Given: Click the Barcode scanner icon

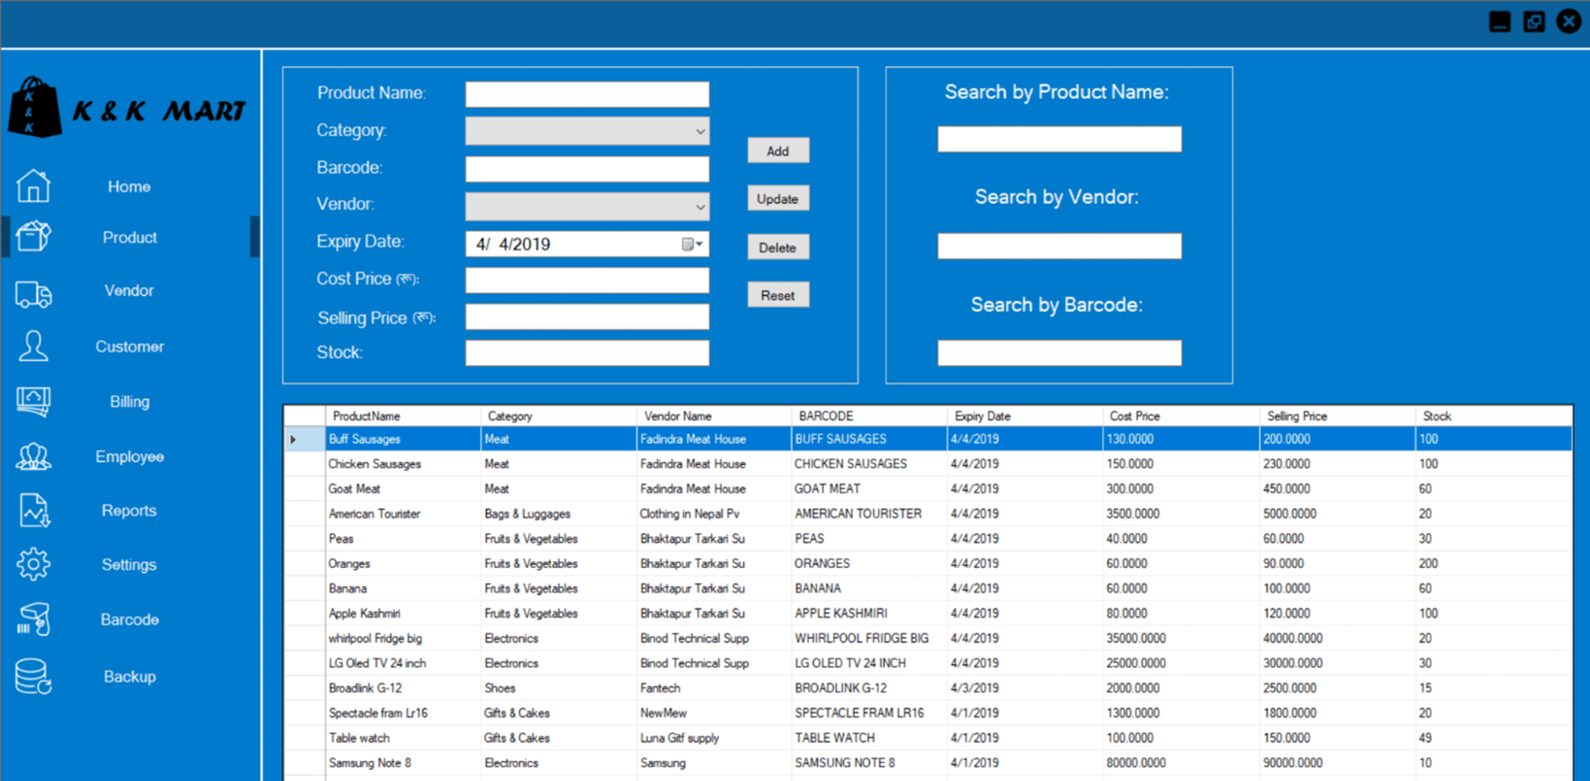Looking at the screenshot, I should coord(33,620).
